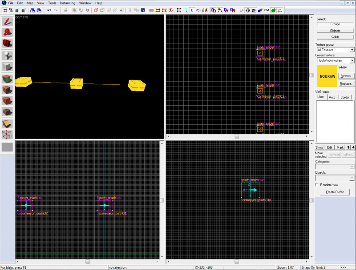Select the Entity tool (light bulb)
Viewport: 356px width, 270px height.
coord(7,55)
